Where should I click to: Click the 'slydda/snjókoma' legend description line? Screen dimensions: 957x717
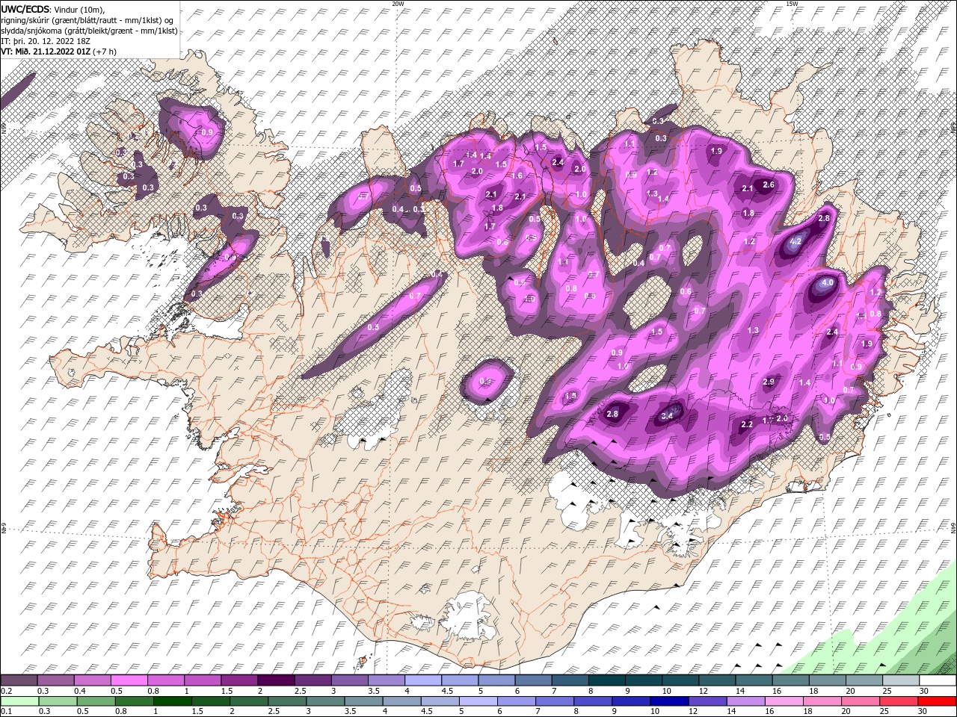[89, 31]
